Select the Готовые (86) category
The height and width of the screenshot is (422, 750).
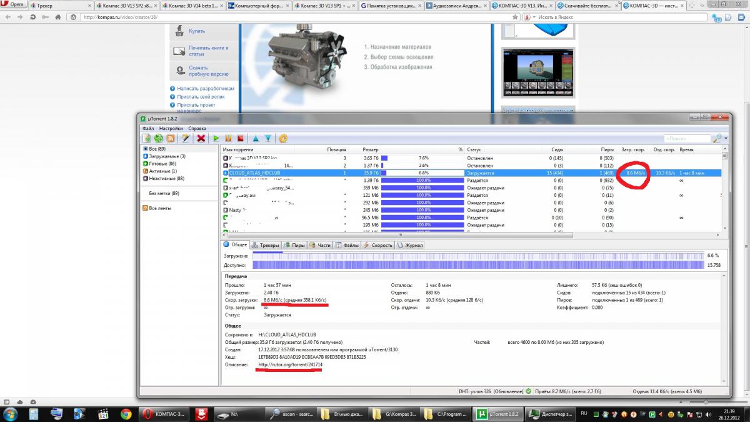coord(162,163)
